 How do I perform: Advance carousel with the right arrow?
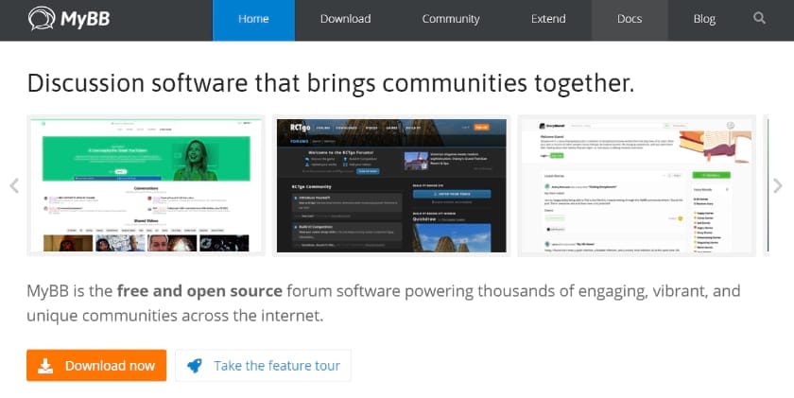click(777, 186)
